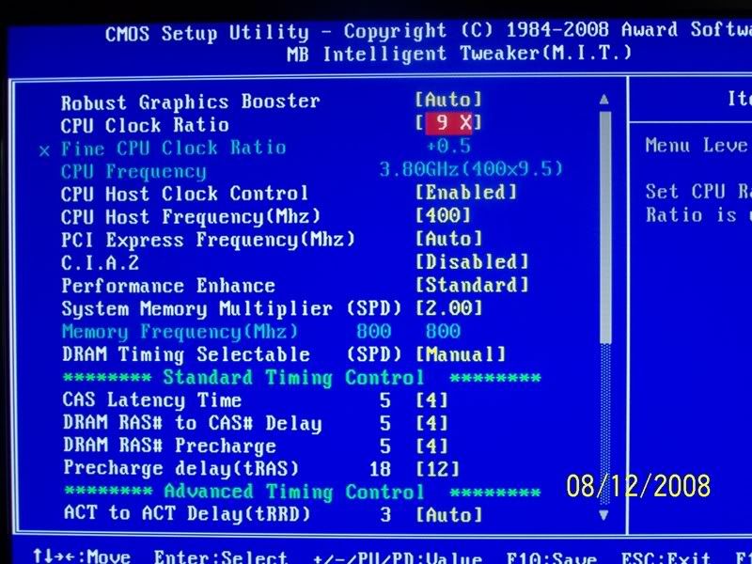Select the Performance Enhance label
The height and width of the screenshot is (564, 752).
pos(168,287)
